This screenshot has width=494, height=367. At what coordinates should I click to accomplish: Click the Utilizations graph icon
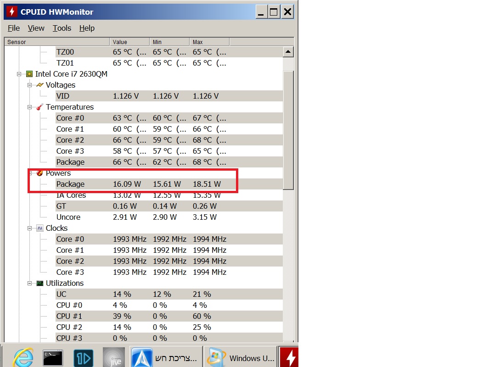[39, 283]
